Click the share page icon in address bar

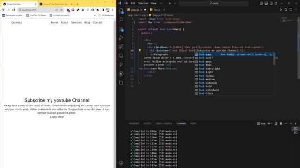56,10
